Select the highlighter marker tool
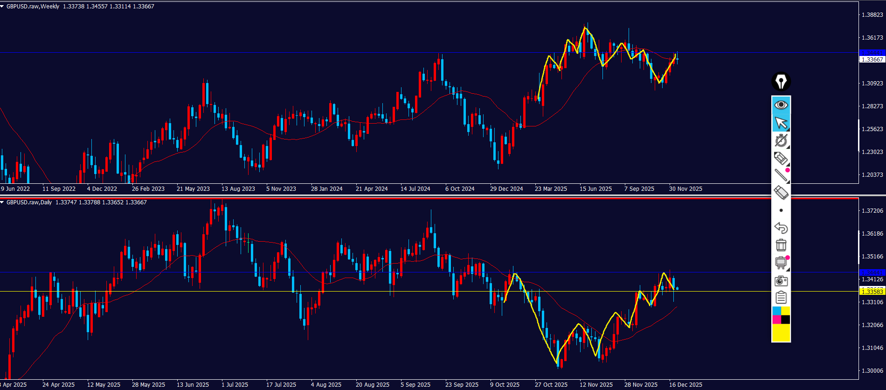886x390 pixels. point(781,158)
